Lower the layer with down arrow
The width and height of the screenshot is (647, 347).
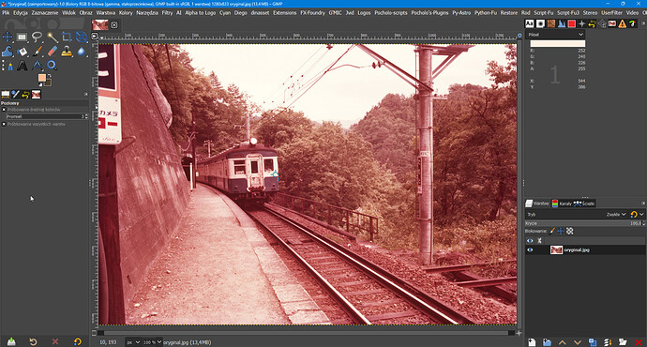pyautogui.click(x=578, y=342)
